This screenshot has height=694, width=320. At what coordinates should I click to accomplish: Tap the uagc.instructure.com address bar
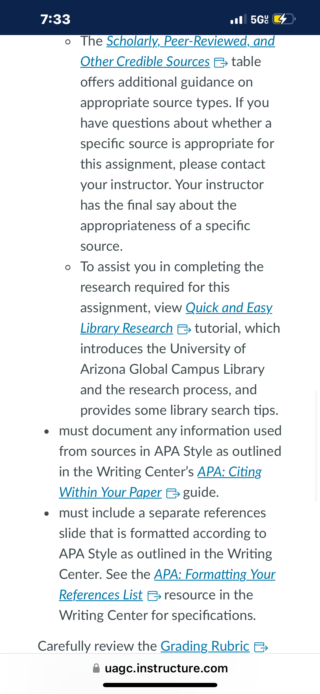(x=160, y=668)
